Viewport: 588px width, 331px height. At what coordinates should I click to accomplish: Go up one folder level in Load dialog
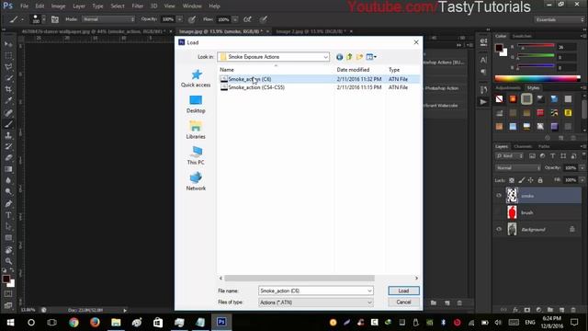[x=349, y=57]
